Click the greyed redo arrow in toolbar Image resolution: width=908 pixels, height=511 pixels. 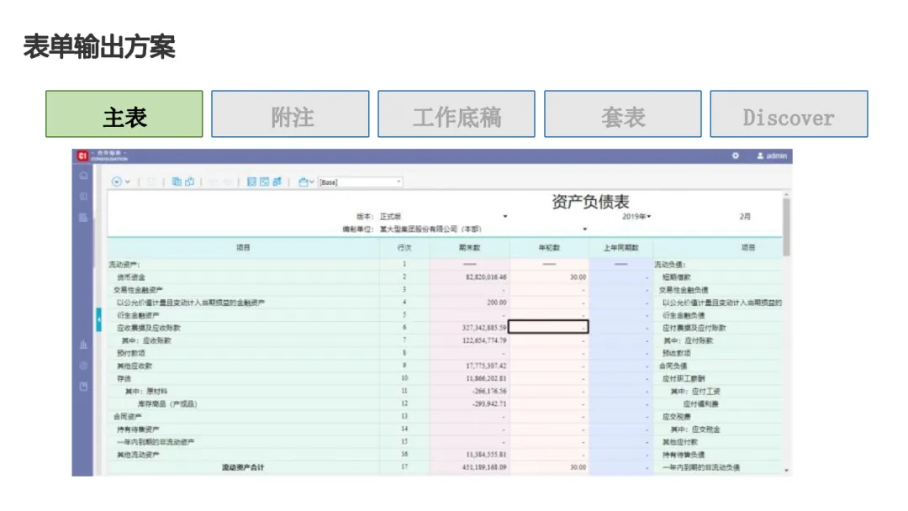227,182
